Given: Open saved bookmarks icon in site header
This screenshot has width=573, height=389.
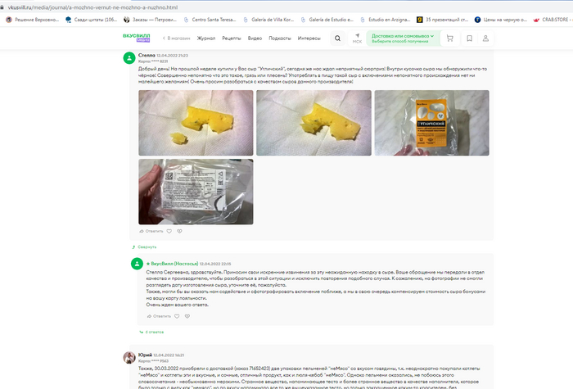Looking at the screenshot, I should pos(470,38).
